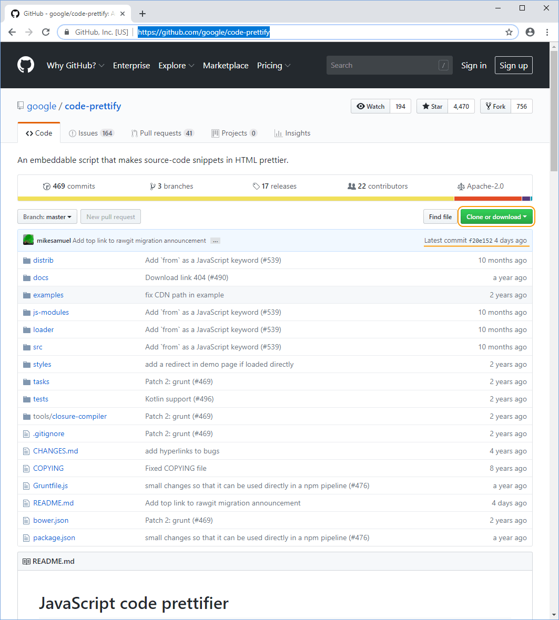Click the Sign up button

(x=513, y=66)
